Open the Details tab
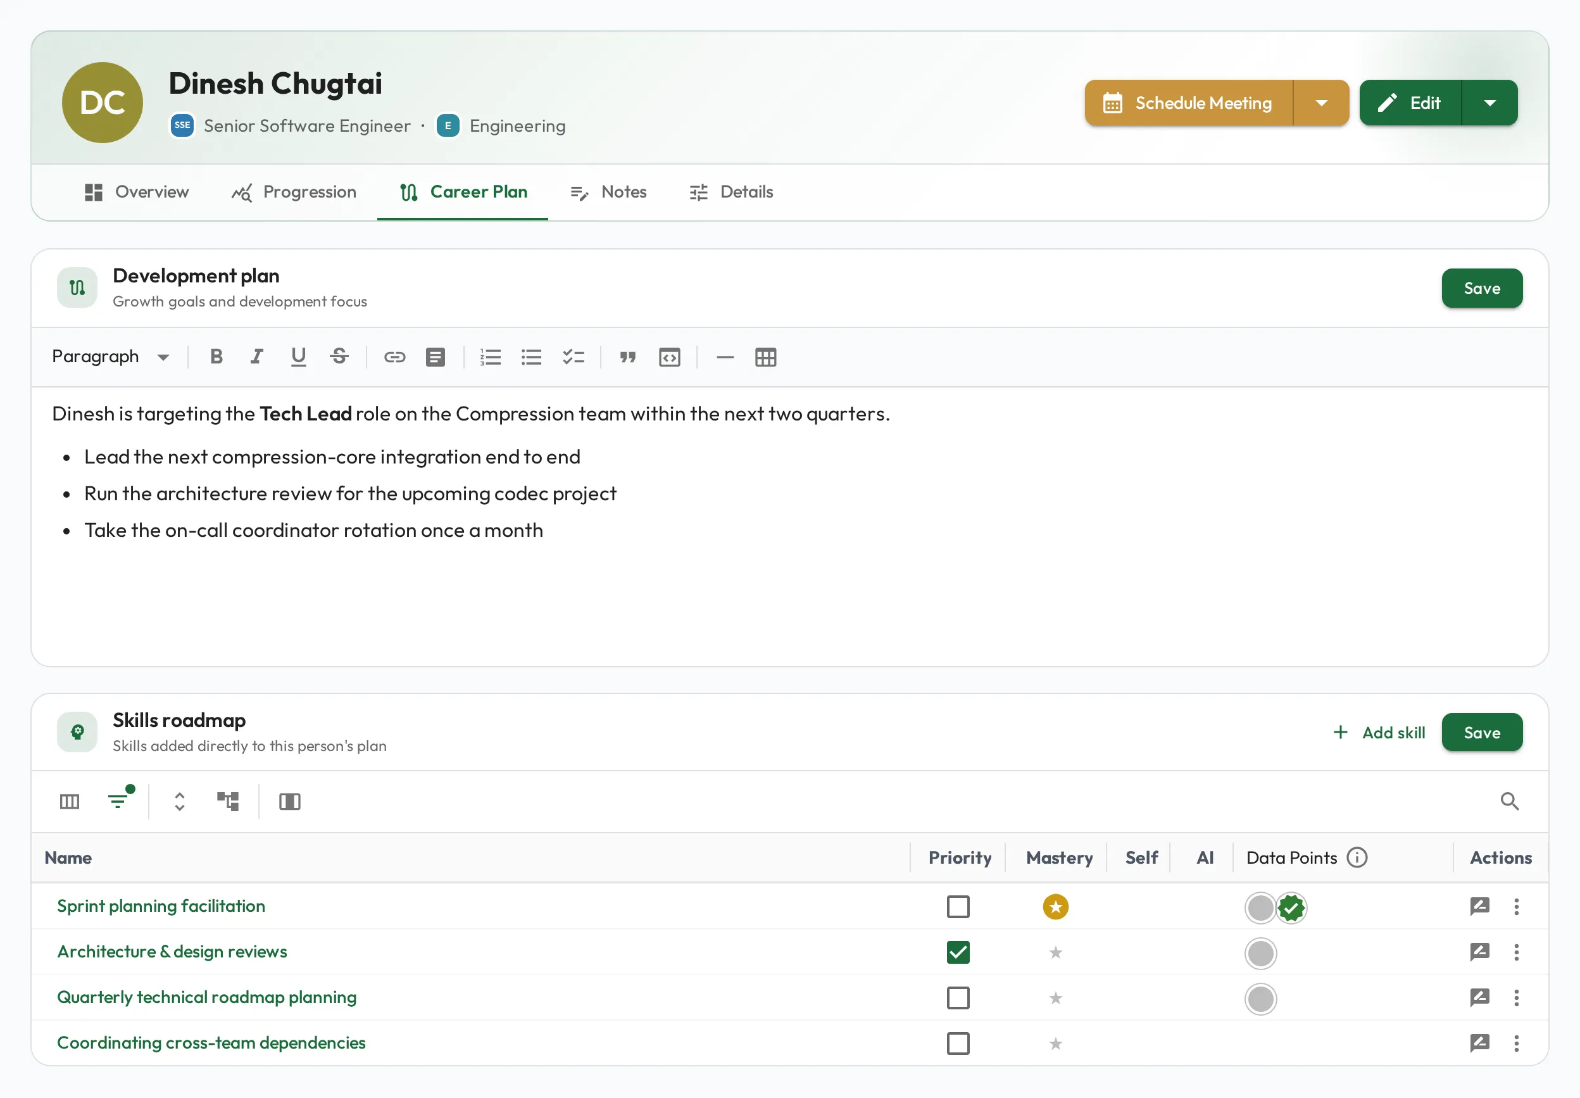Screen dimensions: 1580x1098 pyautogui.click(x=732, y=192)
